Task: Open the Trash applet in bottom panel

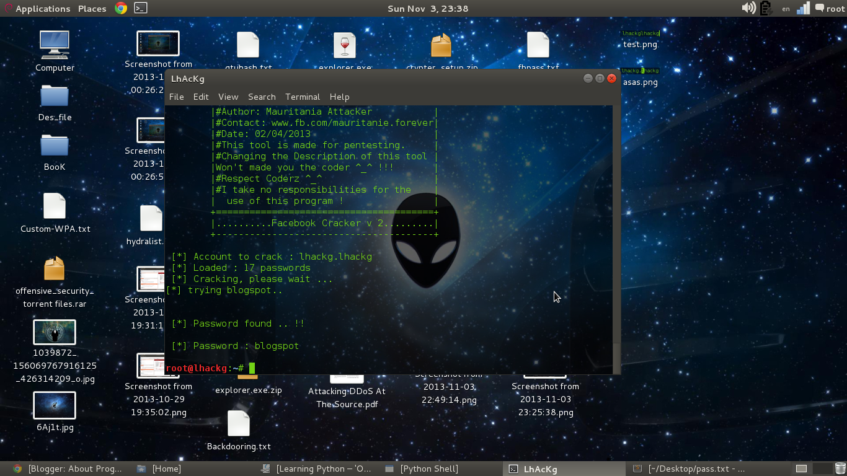Action: 840,469
